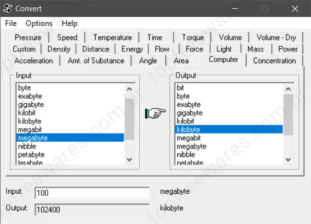
Task: Click the Input value field containing 100
Action: click(x=92, y=193)
